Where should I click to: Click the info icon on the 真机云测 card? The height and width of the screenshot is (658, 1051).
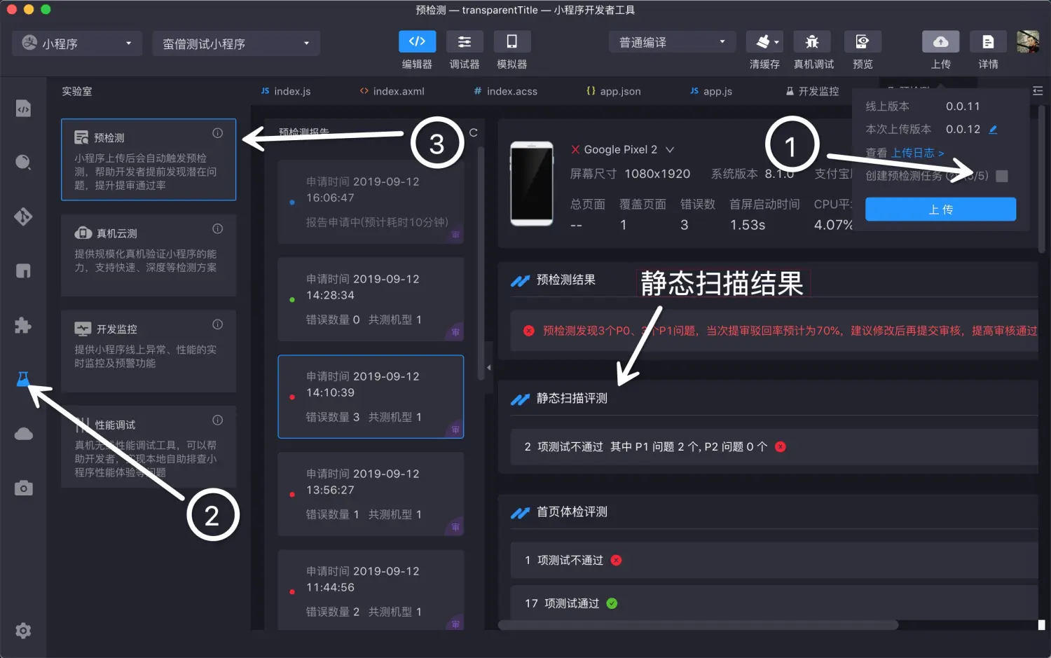pyautogui.click(x=218, y=228)
